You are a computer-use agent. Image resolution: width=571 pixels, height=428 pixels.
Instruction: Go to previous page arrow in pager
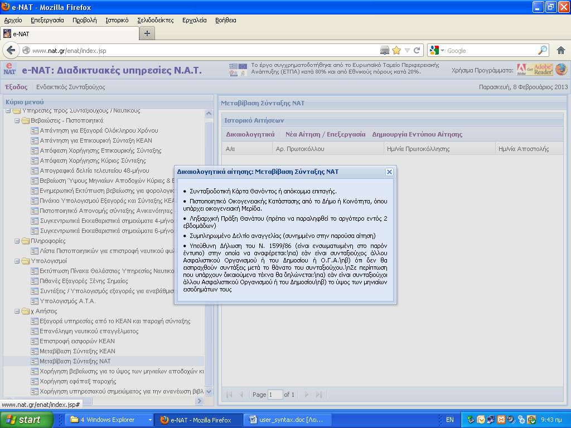241,395
